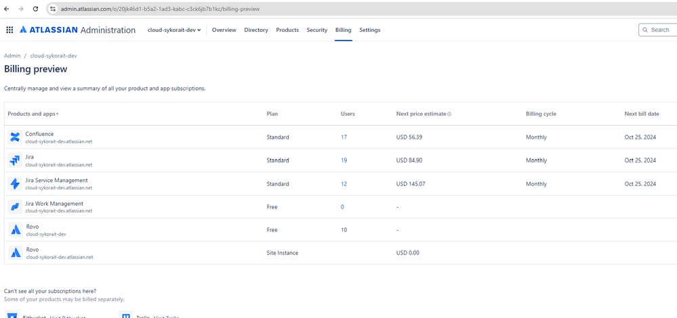
Task: Click the USD 56.39 price
Action: [x=409, y=137]
